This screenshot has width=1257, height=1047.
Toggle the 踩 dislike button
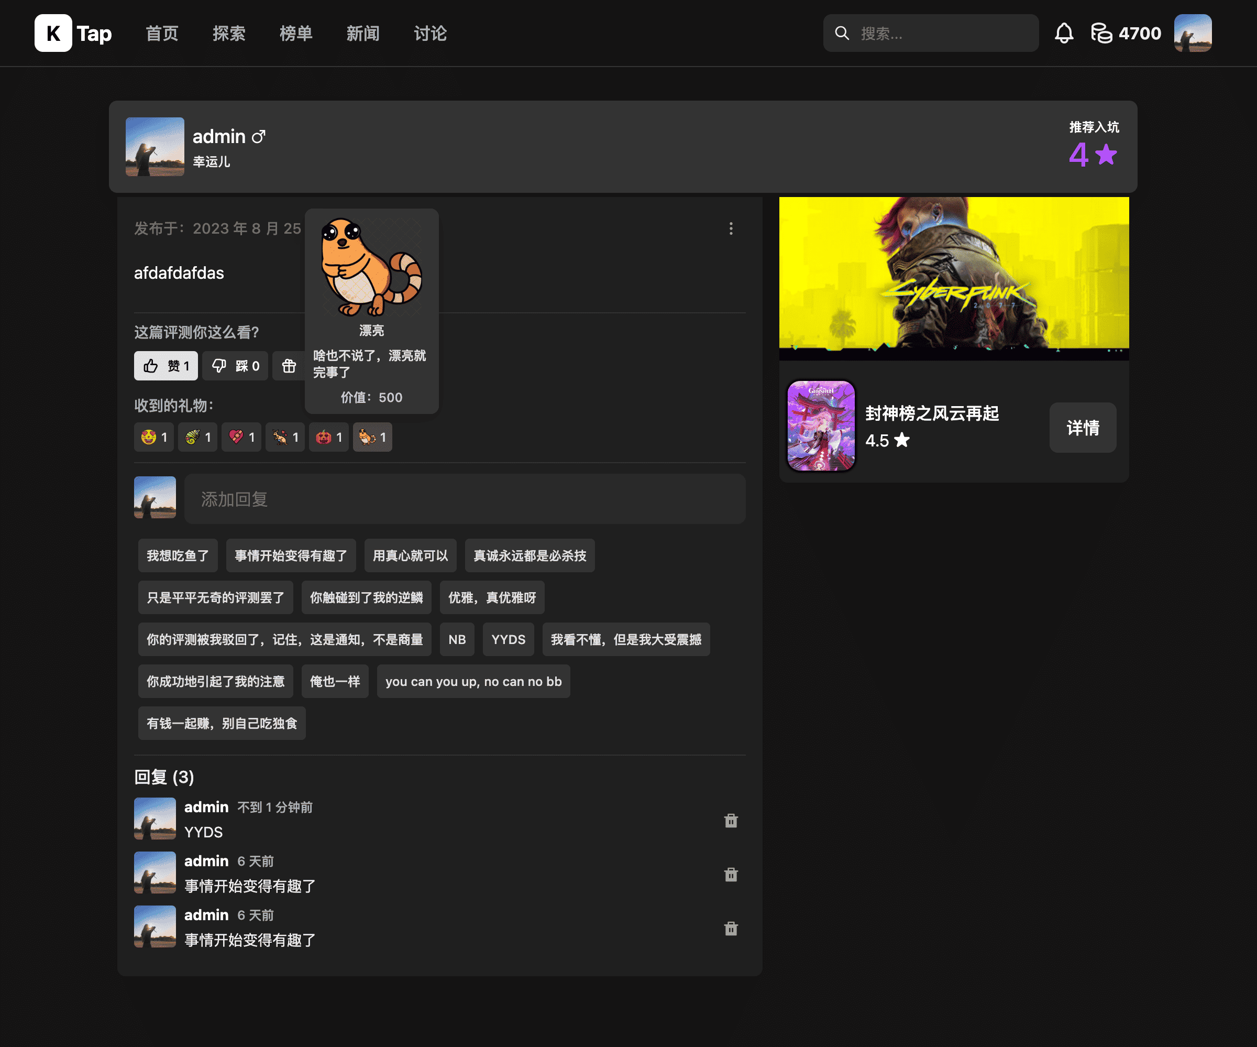(235, 366)
